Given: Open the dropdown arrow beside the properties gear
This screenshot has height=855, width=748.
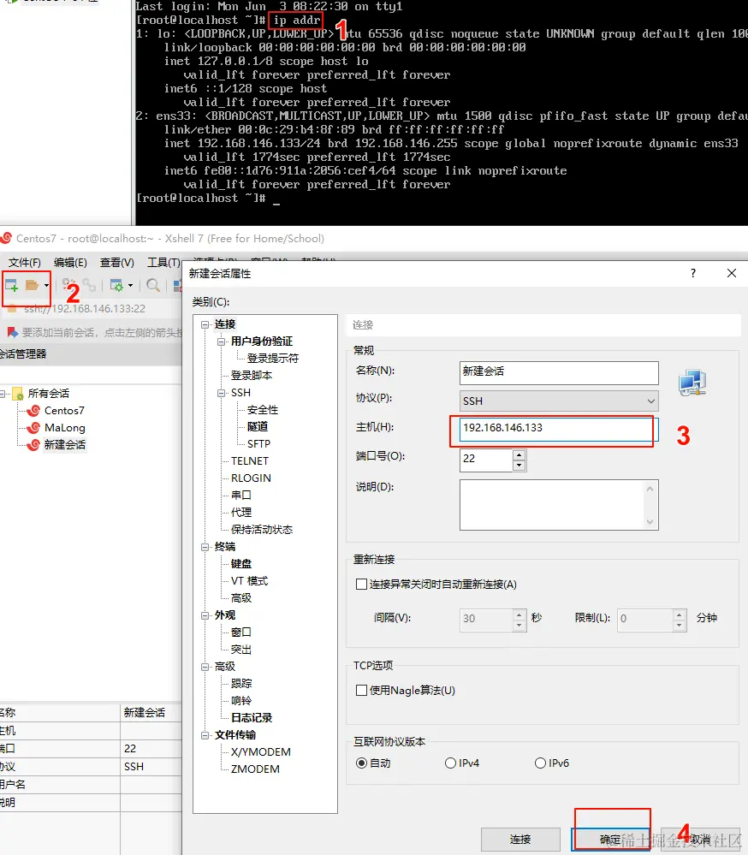Looking at the screenshot, I should click(x=130, y=285).
